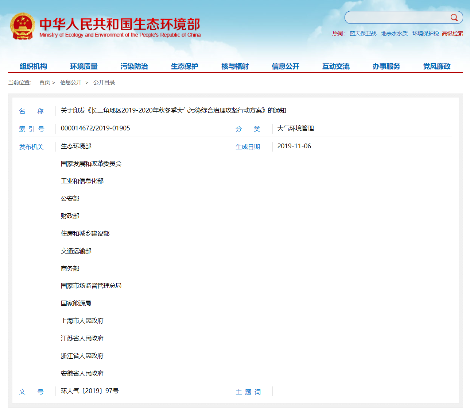Open the 污染防治 navigation menu
This screenshot has height=412, width=470.
[134, 66]
